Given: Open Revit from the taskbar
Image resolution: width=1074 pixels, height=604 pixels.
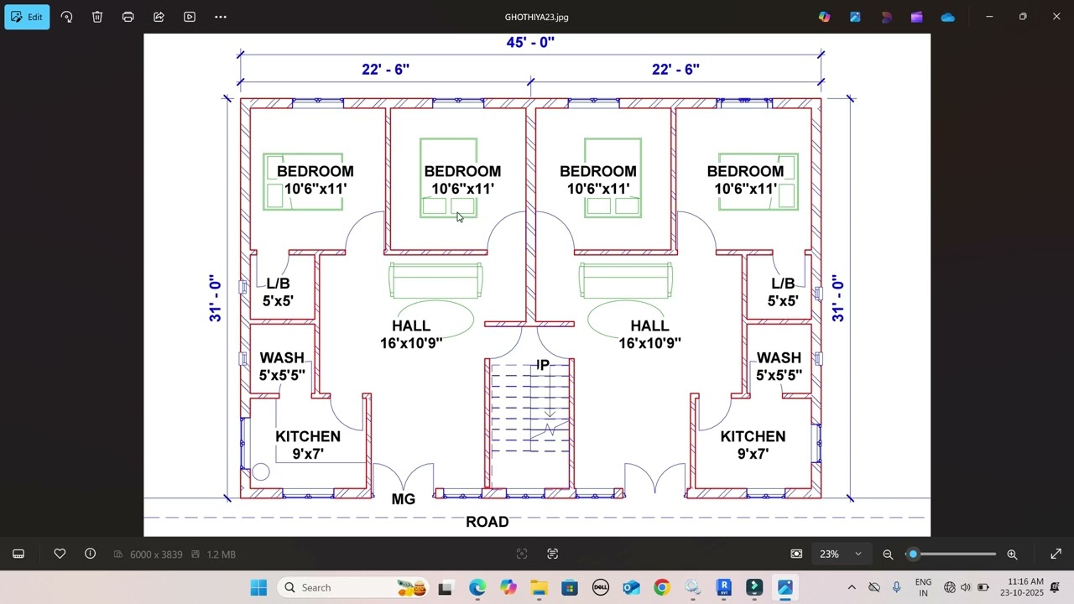Looking at the screenshot, I should pyautogui.click(x=723, y=587).
